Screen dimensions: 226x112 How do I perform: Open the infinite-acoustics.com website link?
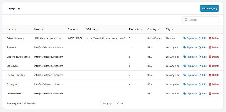[x=105, y=38]
